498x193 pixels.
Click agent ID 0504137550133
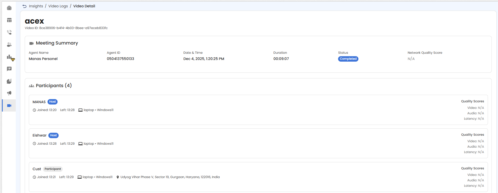tap(120, 59)
